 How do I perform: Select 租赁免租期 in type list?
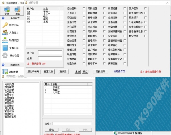[x=10, y=116]
